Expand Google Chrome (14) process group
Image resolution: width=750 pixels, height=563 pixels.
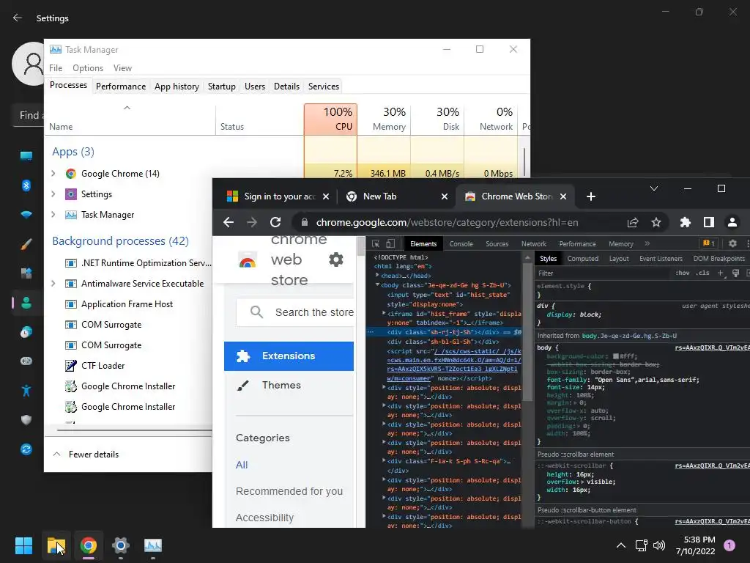[x=53, y=173]
